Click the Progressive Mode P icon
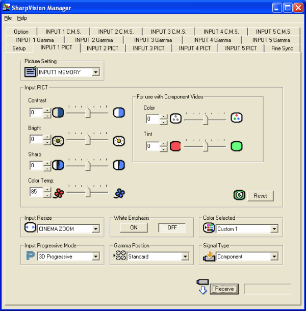306x311 pixels. 31,255
